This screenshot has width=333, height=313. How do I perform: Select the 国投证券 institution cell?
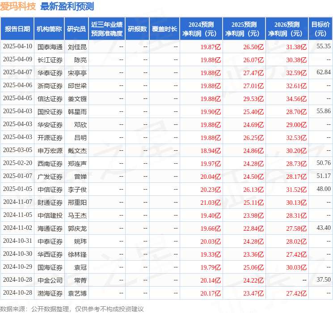pos(50,112)
